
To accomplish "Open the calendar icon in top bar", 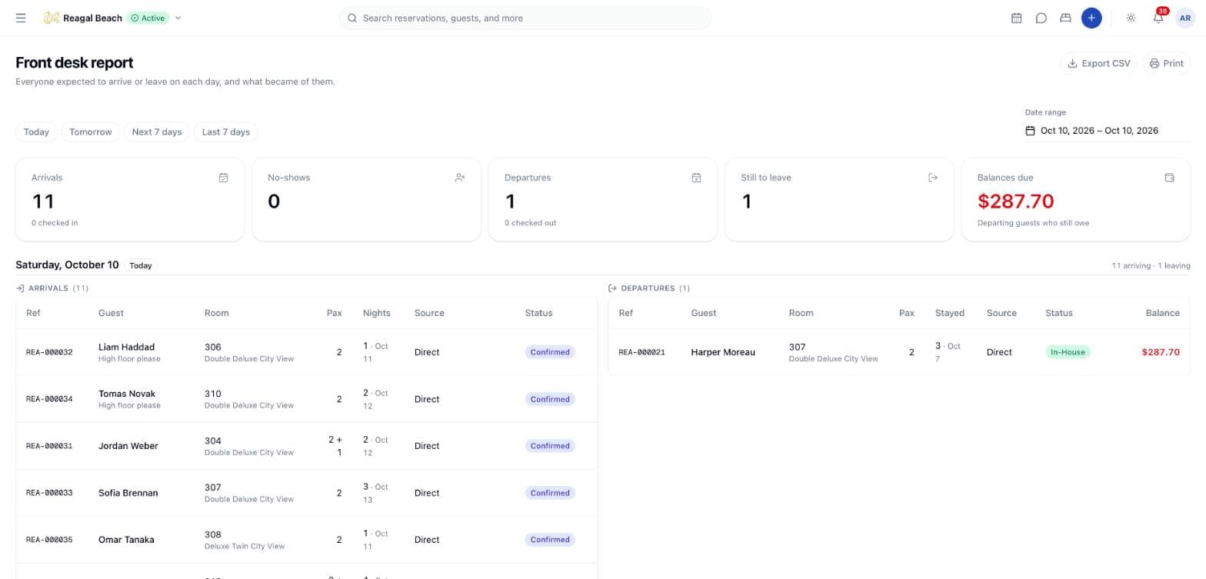I will (1016, 18).
